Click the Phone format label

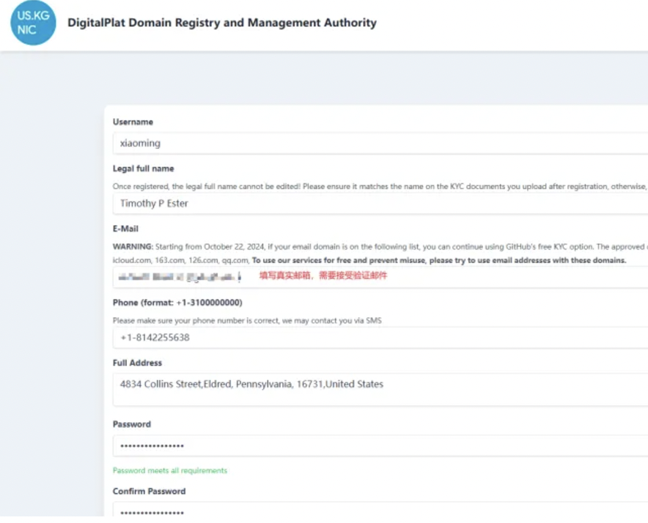(x=177, y=303)
